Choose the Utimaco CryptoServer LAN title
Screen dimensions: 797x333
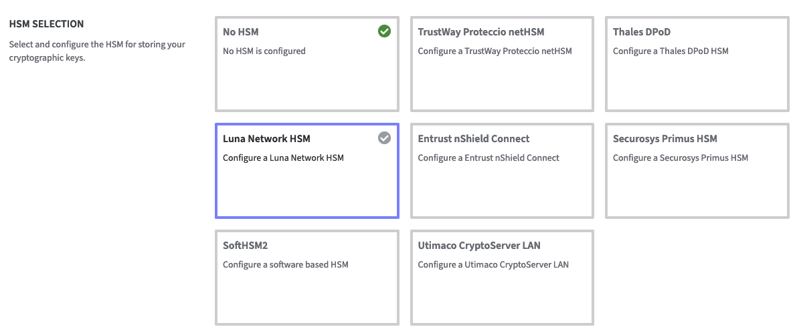point(478,246)
